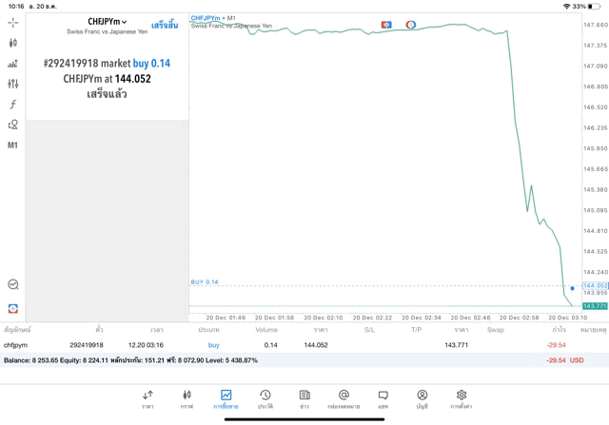
Task: Click the order confirmation #292419918 message
Action: tap(107, 78)
